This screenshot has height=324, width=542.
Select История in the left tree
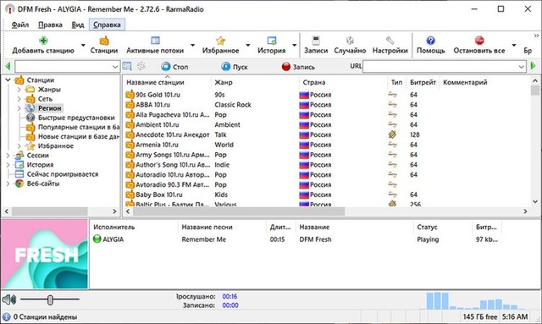40,165
